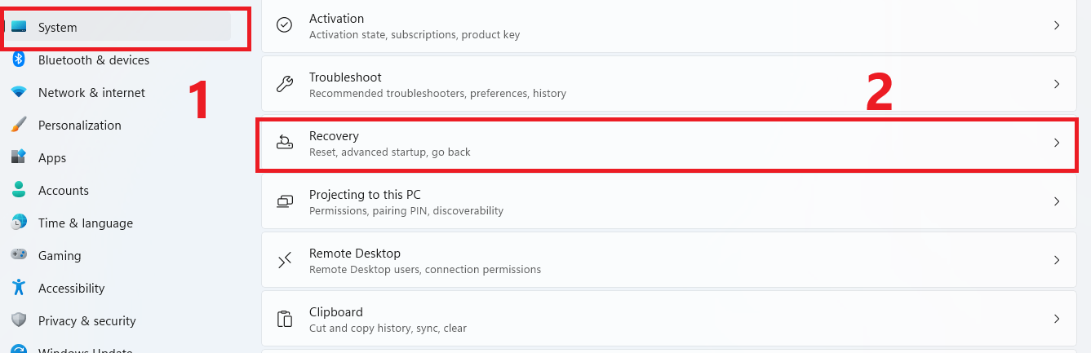Click the Time & language clock icon
Image resolution: width=1091 pixels, height=353 pixels.
[19, 223]
